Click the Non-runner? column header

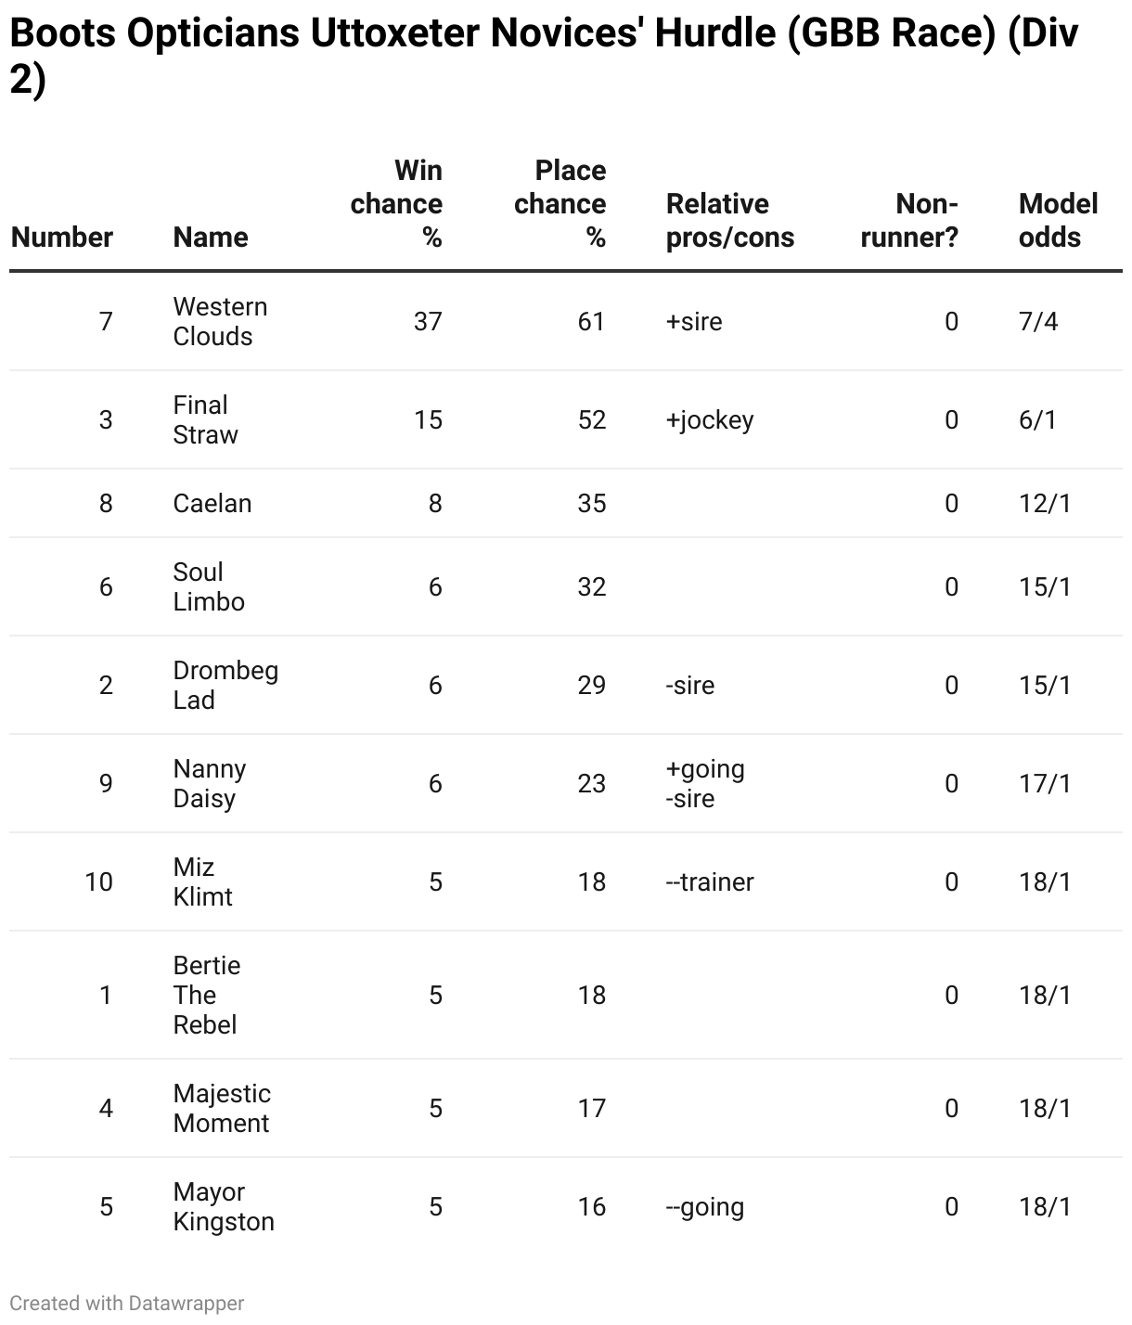pyautogui.click(x=909, y=221)
